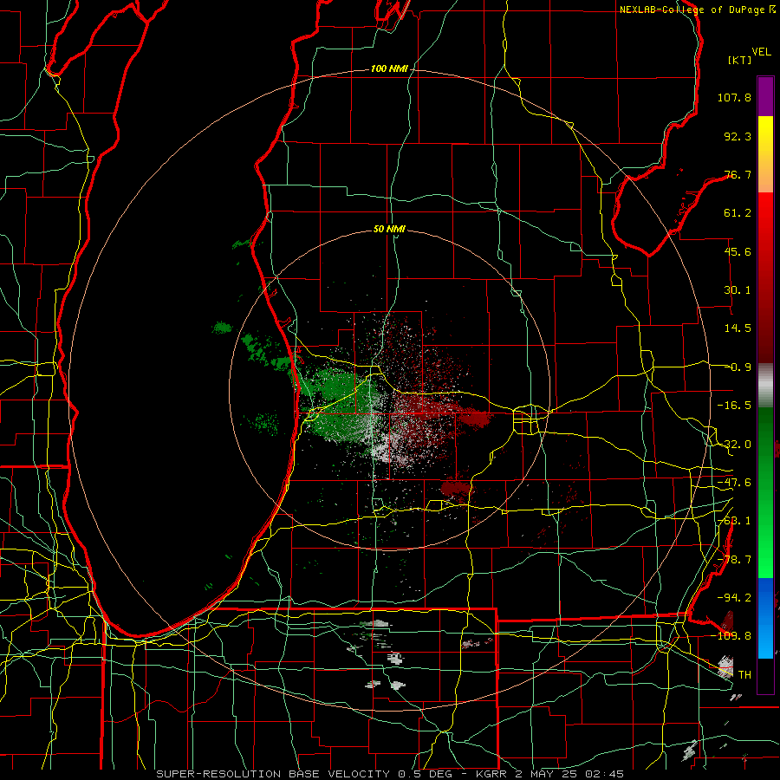Click the blue band of the color scale

(765, 618)
